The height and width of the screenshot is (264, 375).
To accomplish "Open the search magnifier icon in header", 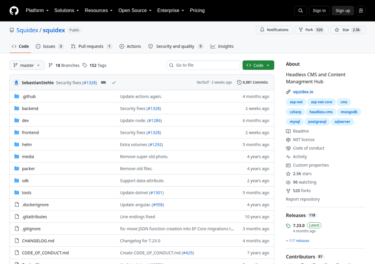I will (x=300, y=11).
